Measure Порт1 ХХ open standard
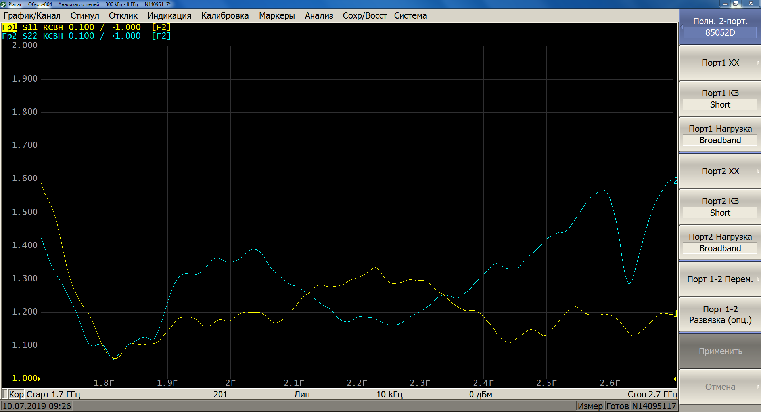Viewport: 761px width, 412px height. coord(720,63)
